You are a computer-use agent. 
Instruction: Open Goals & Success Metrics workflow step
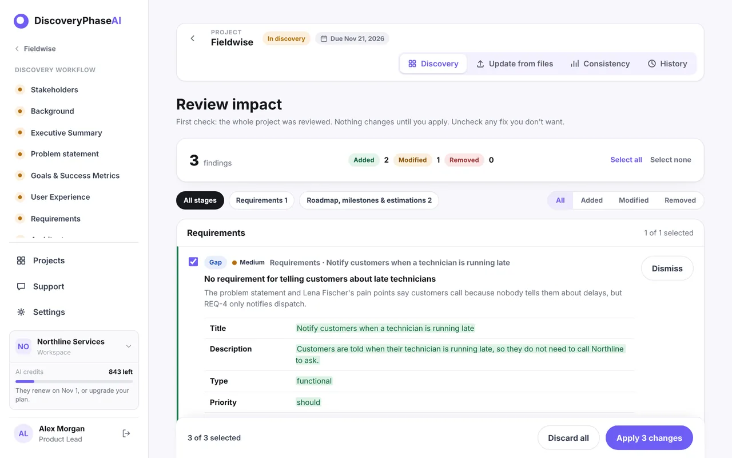(x=74, y=176)
